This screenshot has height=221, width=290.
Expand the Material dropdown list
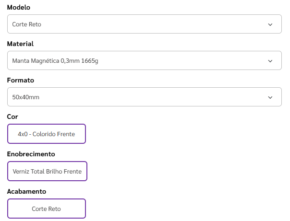(144, 61)
